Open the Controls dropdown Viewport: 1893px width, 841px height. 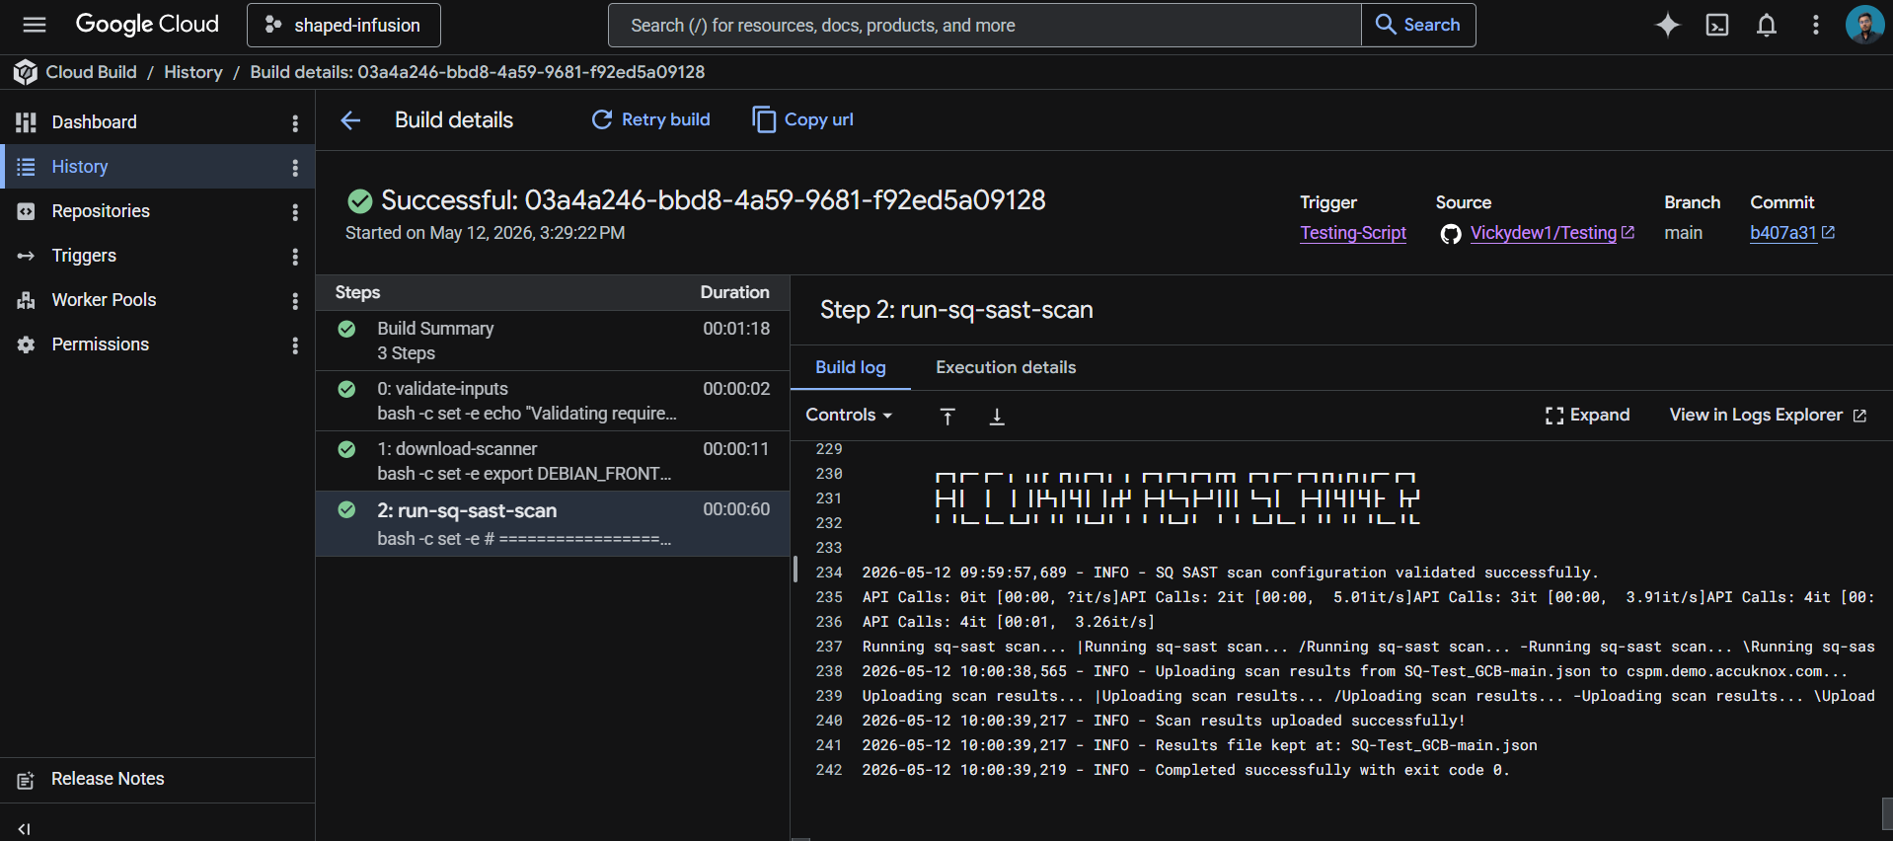(849, 416)
